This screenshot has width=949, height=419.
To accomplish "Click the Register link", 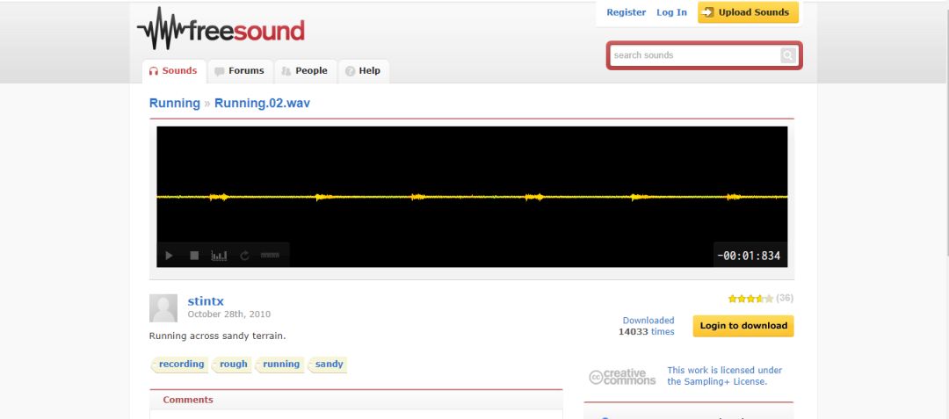I will click(627, 12).
